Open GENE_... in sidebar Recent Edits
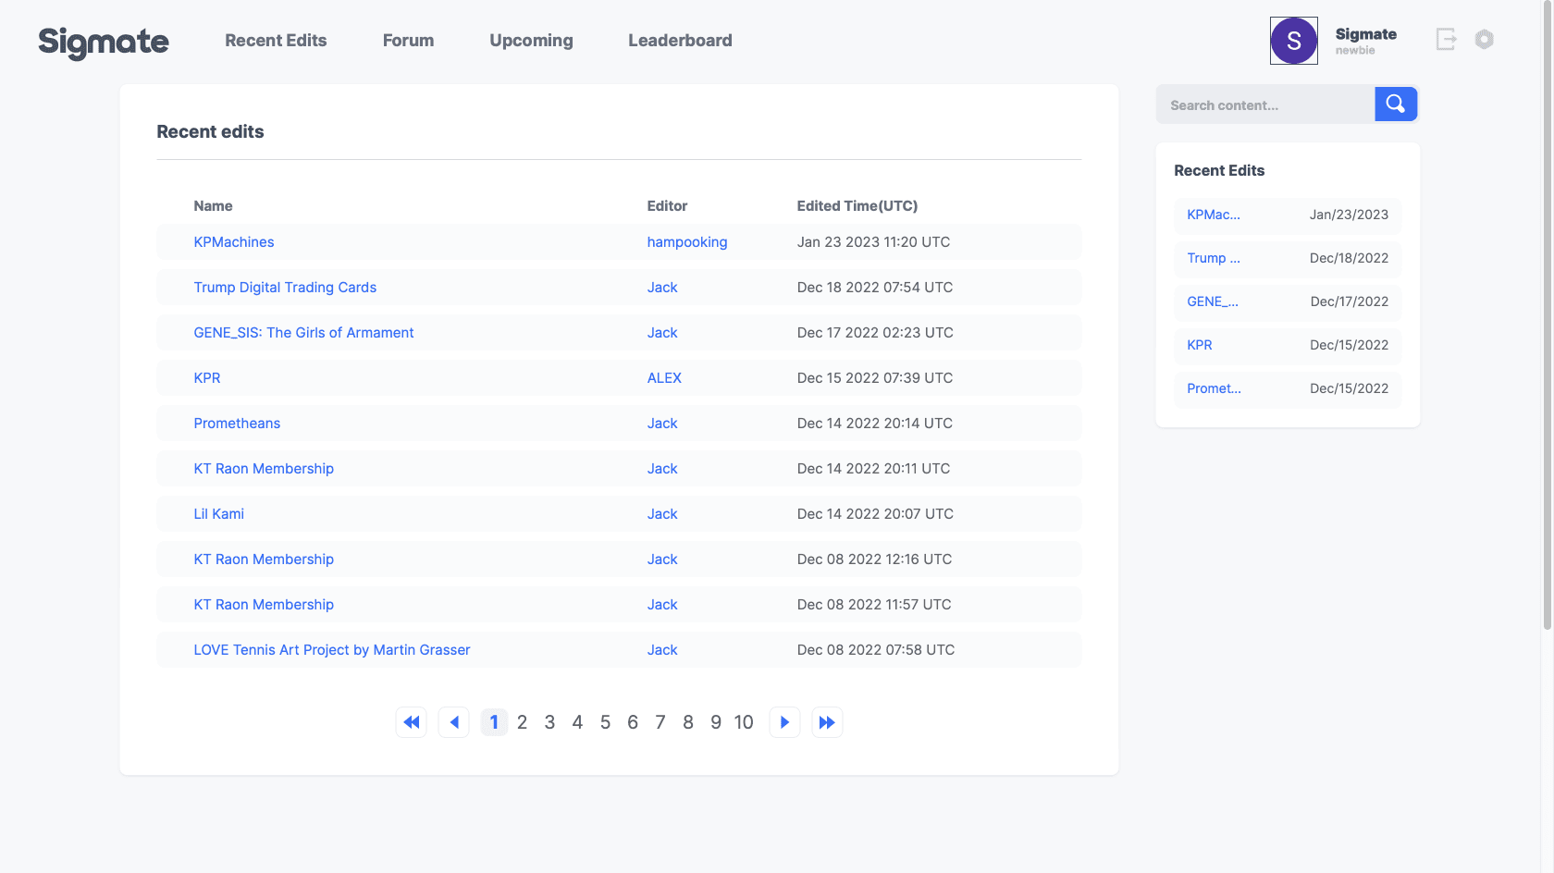The height and width of the screenshot is (873, 1554). click(x=1212, y=301)
